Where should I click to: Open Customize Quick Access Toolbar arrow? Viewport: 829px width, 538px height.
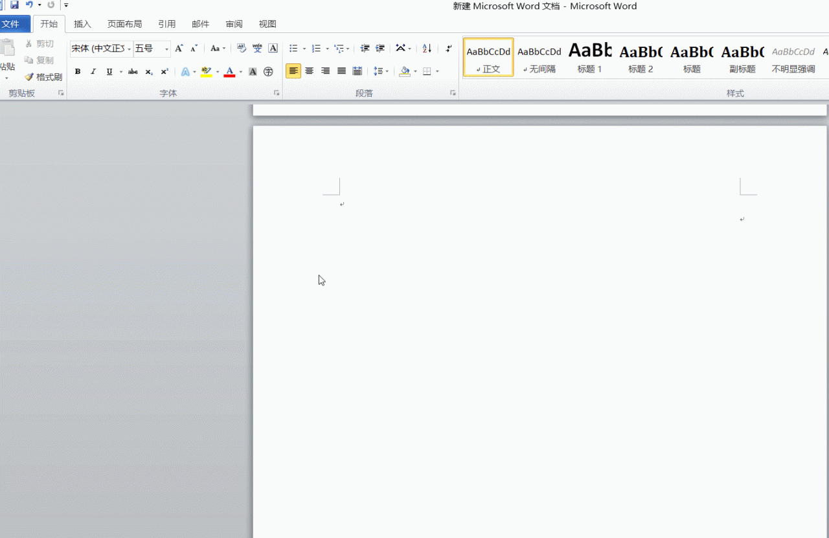tap(65, 5)
